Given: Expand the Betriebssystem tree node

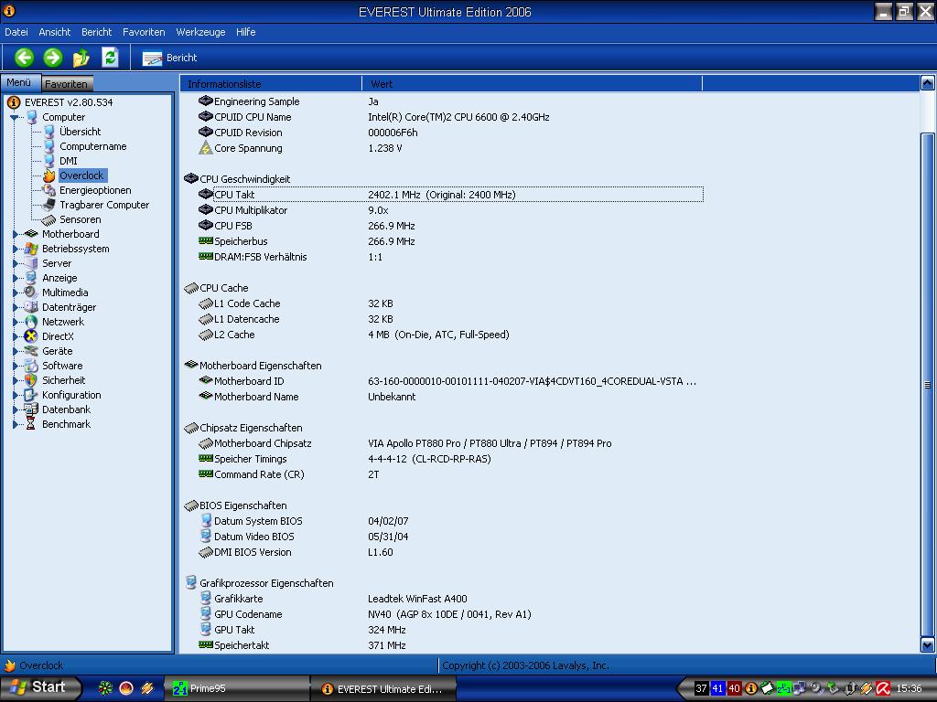Looking at the screenshot, I should [x=16, y=249].
